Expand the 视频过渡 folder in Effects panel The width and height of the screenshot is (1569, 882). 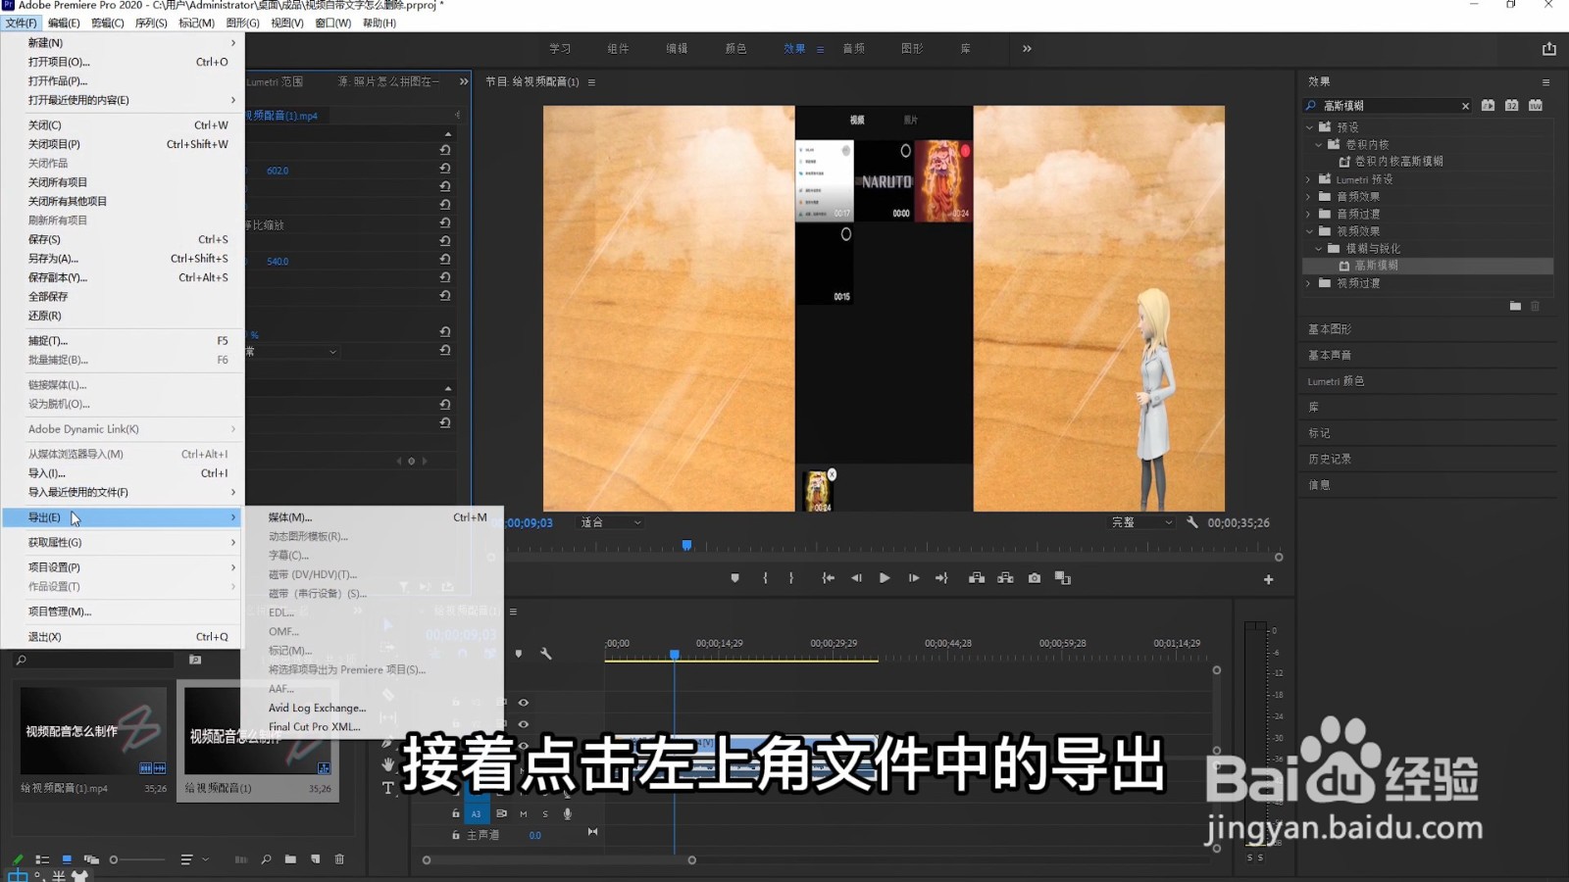tap(1308, 282)
